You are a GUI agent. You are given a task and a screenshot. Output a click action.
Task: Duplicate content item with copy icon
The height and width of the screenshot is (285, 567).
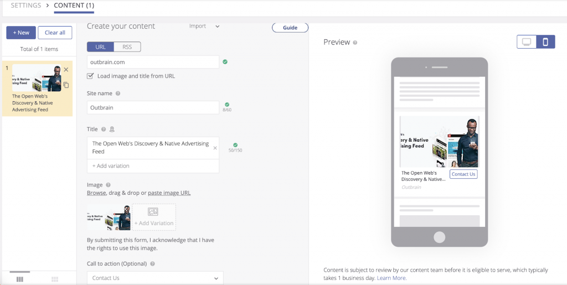[x=66, y=85]
